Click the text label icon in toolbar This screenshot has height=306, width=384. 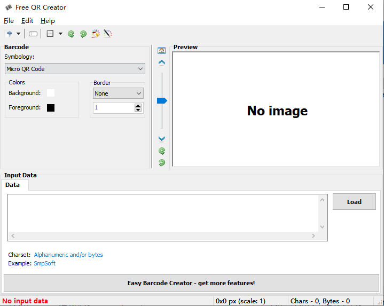point(33,34)
